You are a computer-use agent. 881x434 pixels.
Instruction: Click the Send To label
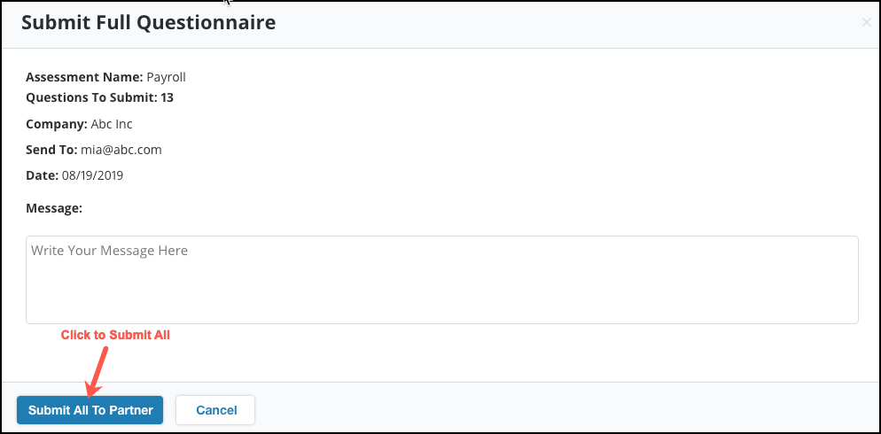[x=51, y=150]
